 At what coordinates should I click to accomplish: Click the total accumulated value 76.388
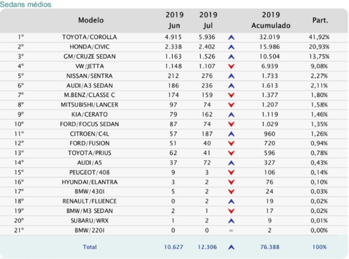tap(270, 247)
